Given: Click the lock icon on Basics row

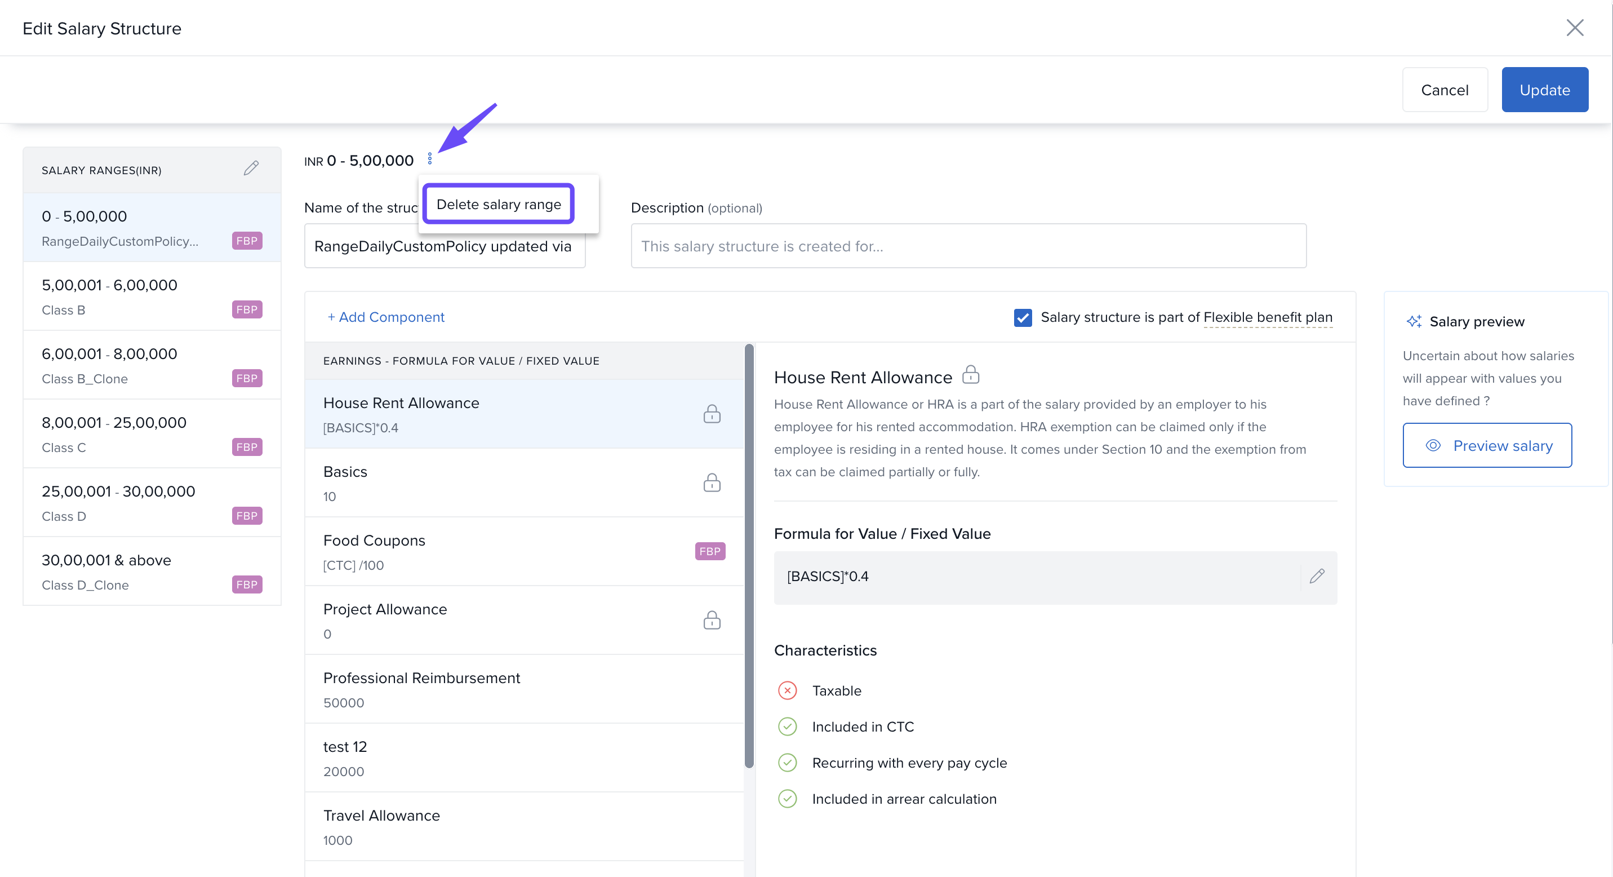Looking at the screenshot, I should 712,483.
